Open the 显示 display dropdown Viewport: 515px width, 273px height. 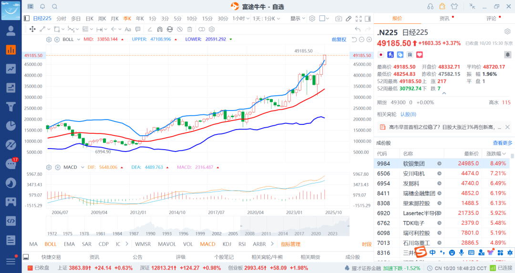point(298,19)
